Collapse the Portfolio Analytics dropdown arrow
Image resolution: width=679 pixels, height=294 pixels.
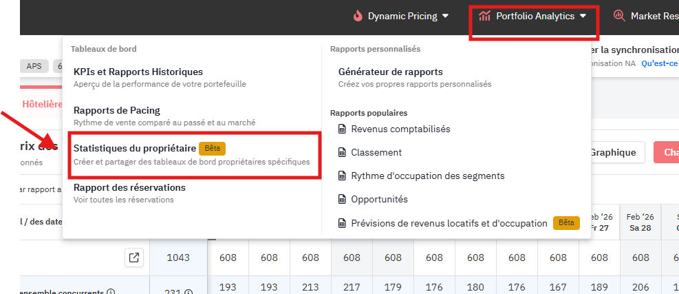point(583,16)
